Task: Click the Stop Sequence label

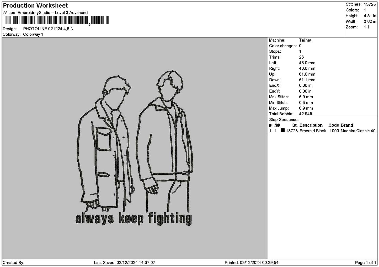Action: coord(284,120)
